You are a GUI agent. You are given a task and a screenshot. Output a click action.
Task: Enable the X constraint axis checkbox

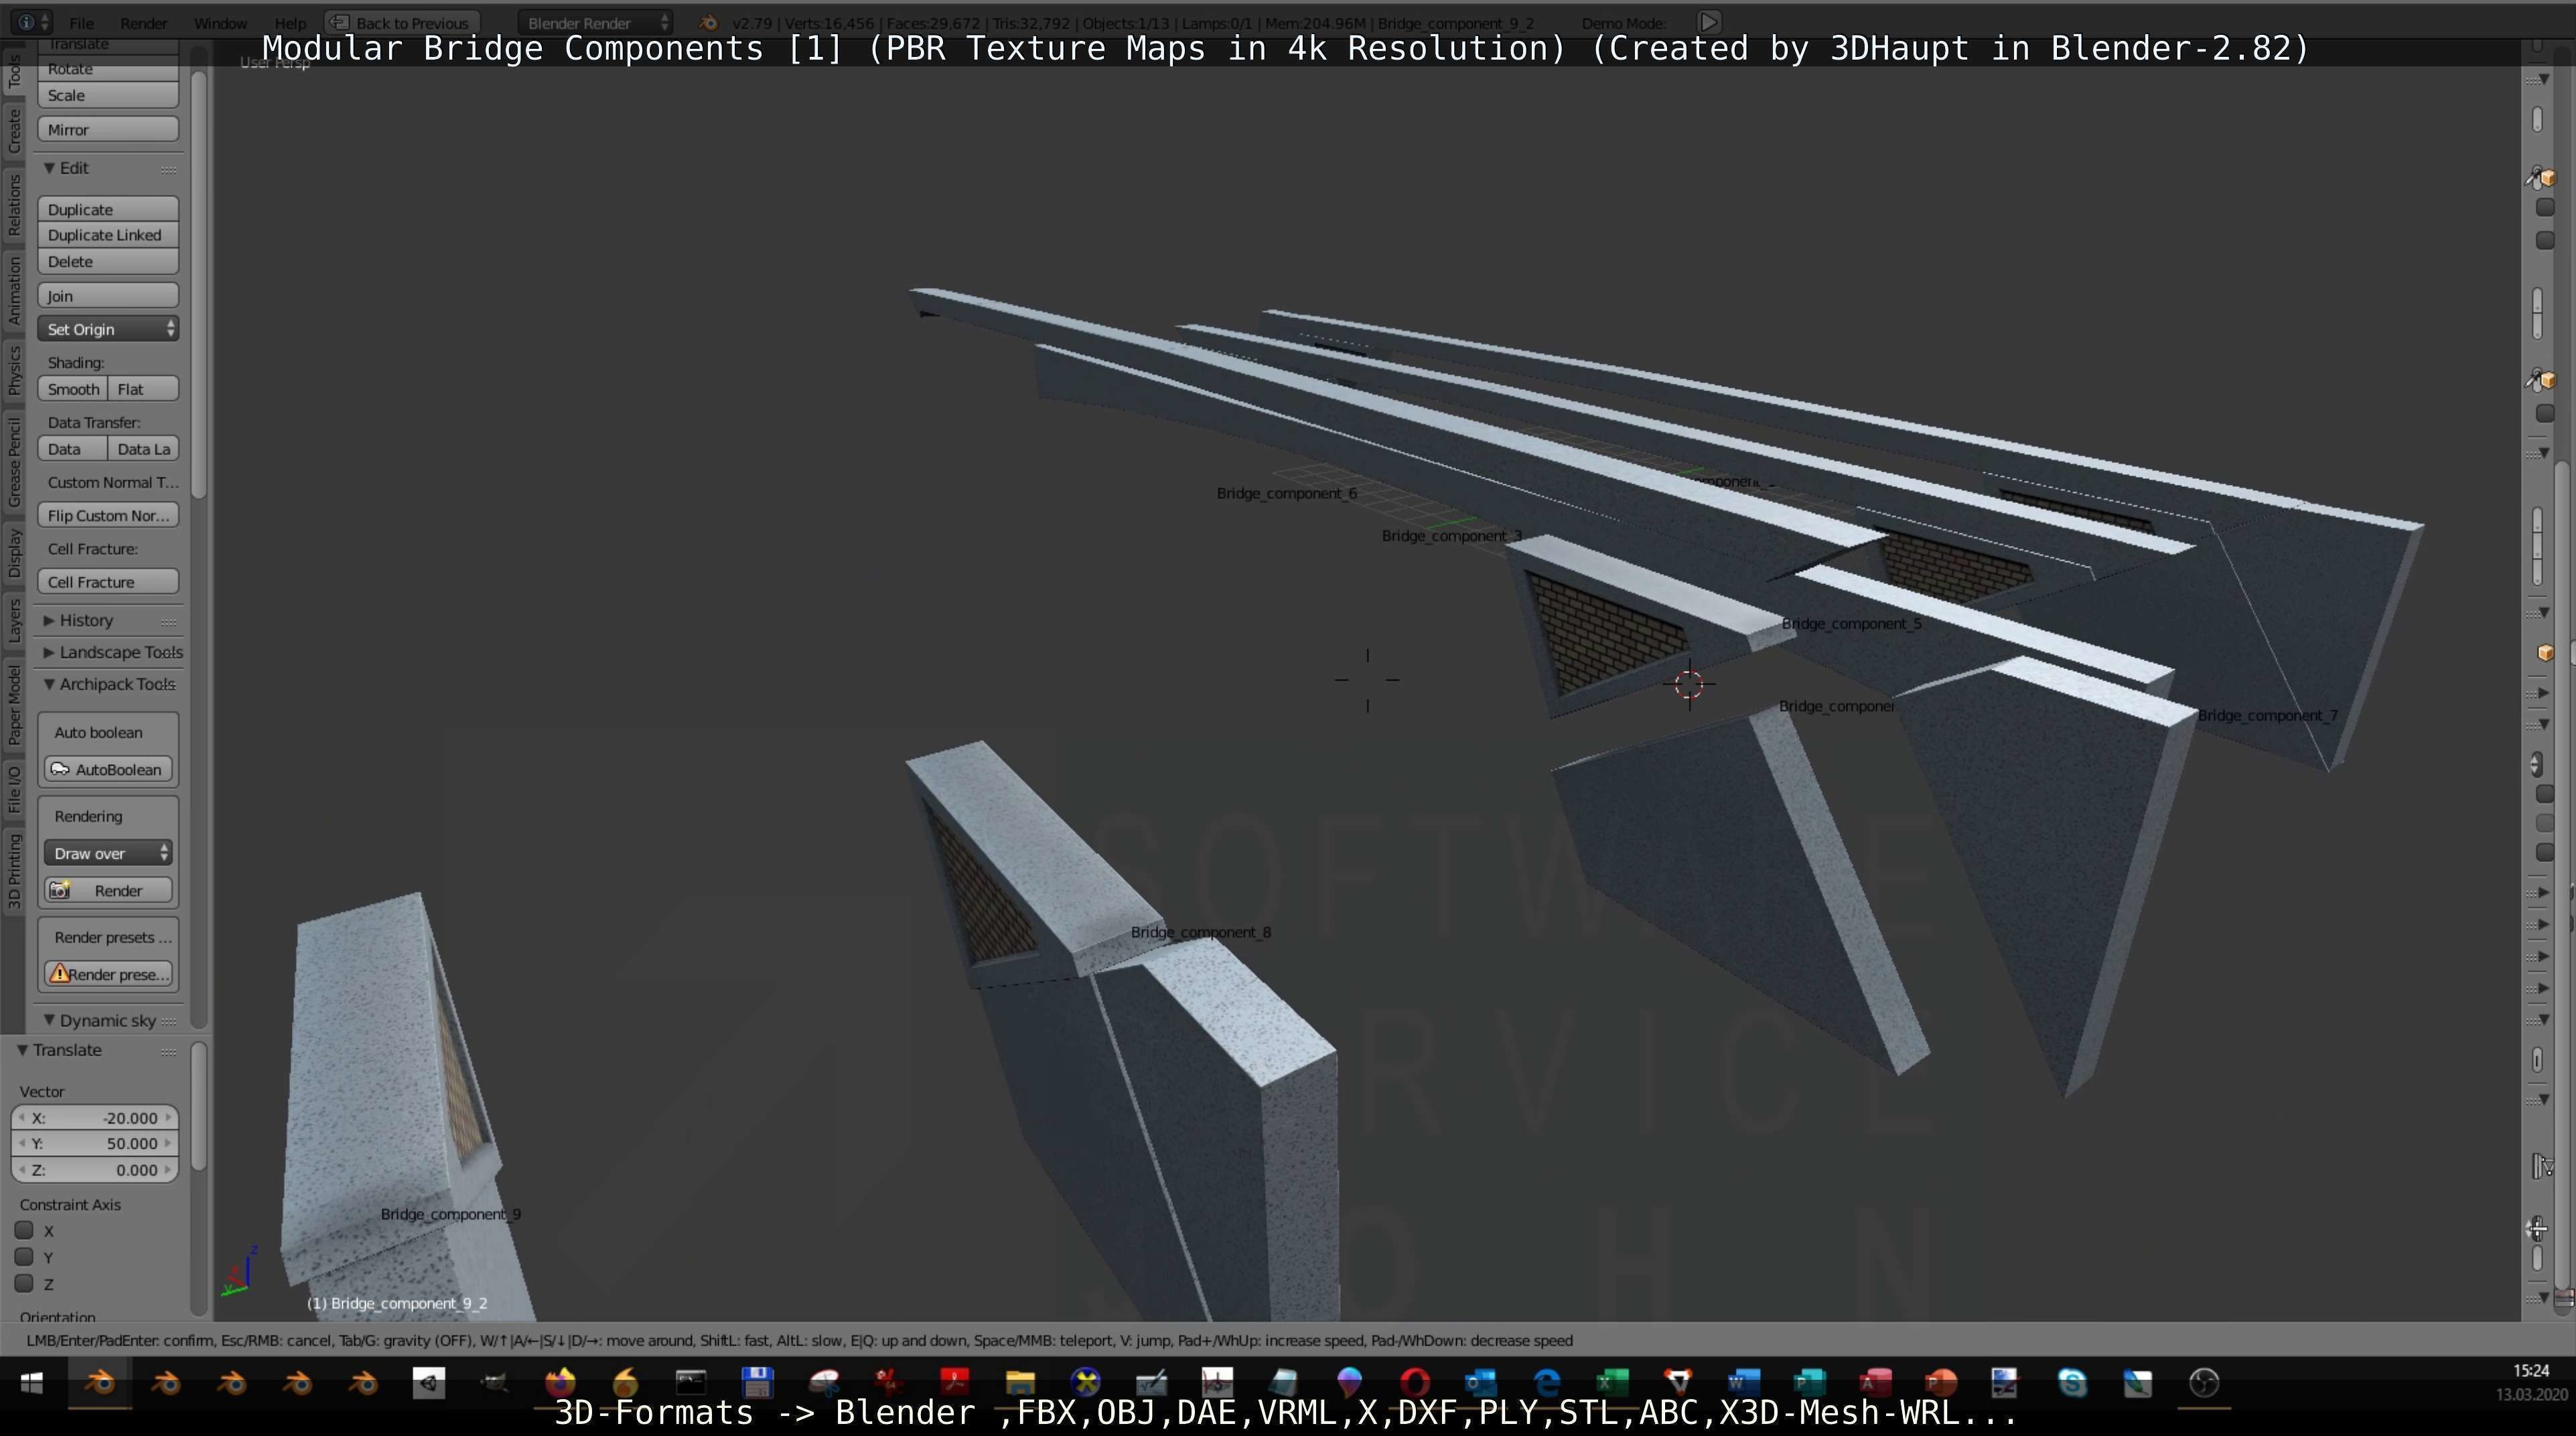point(24,1230)
